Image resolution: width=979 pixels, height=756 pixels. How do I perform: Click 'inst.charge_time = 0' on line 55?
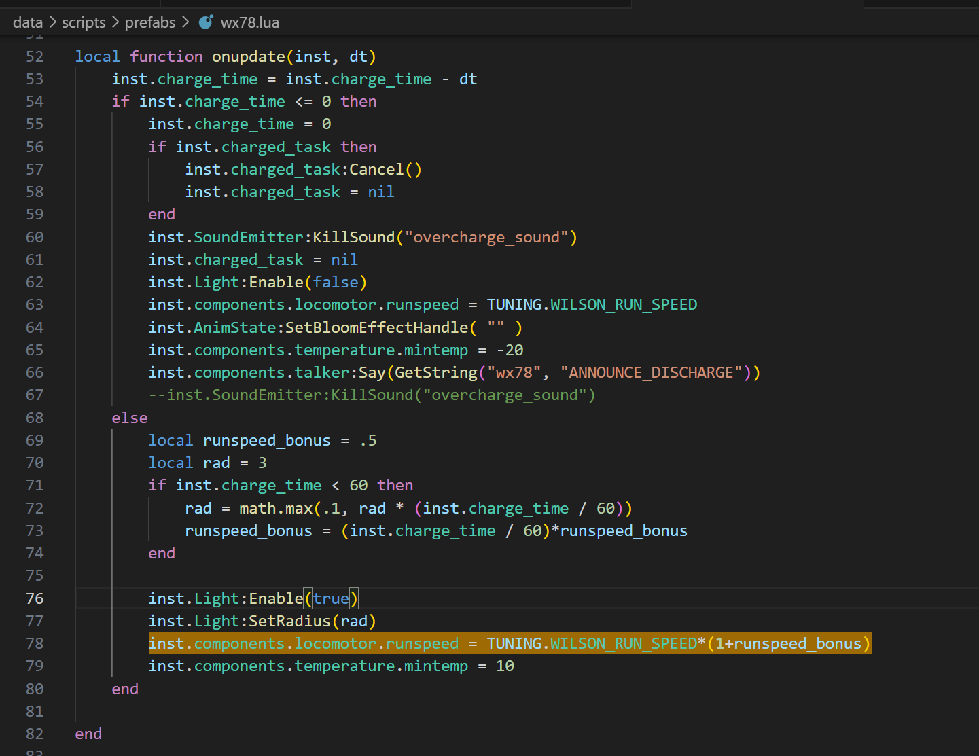tap(240, 124)
